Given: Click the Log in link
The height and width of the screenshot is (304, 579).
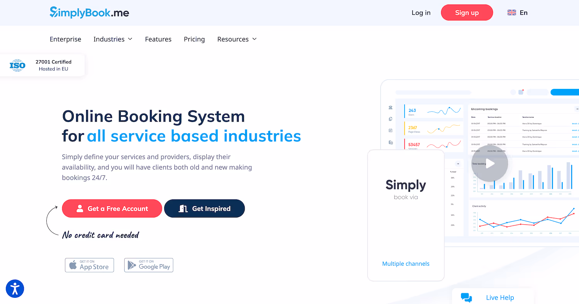Looking at the screenshot, I should tap(421, 12).
